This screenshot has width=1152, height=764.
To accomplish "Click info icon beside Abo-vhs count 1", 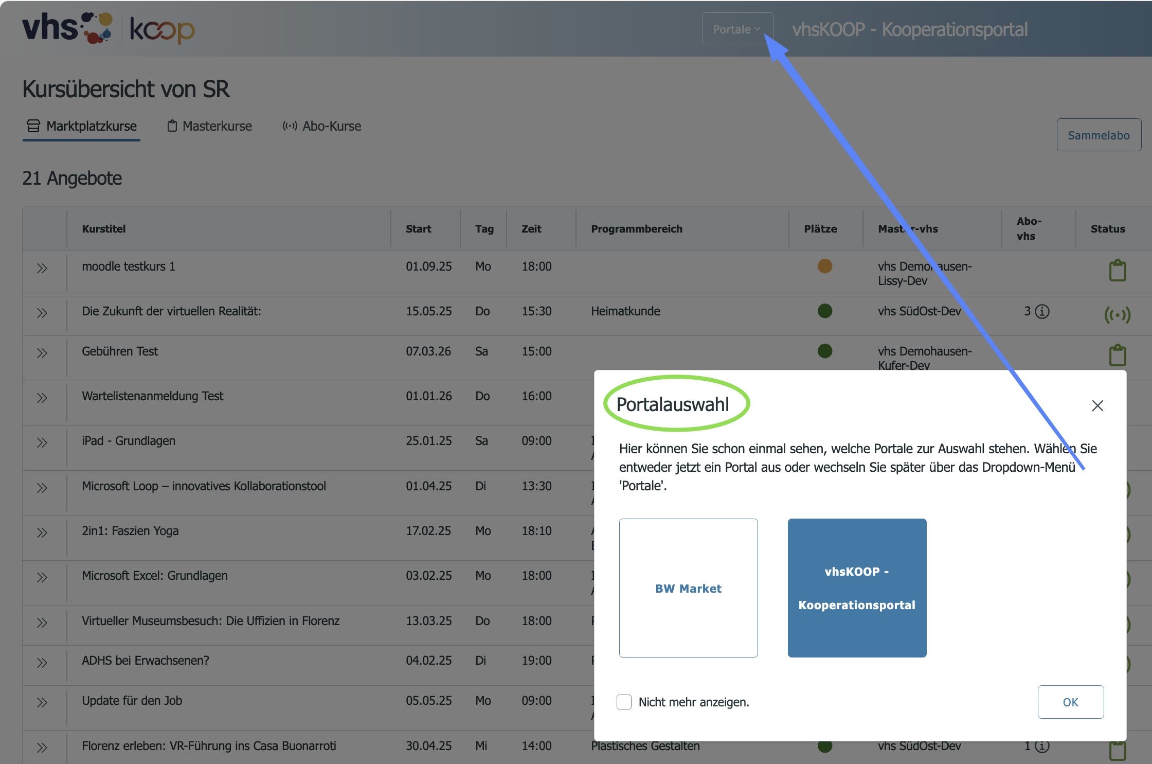I will point(1042,746).
